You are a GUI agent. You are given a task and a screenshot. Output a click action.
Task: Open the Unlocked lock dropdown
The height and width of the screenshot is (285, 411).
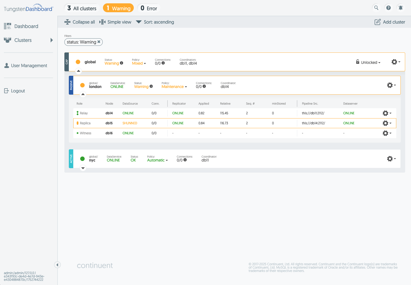tap(368, 62)
